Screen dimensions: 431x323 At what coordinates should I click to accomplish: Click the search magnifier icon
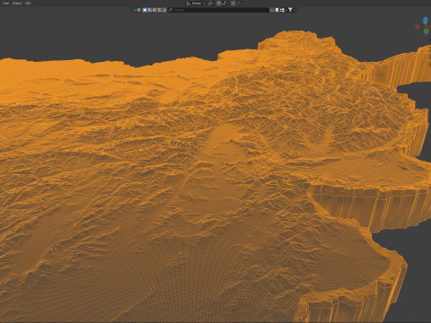coord(171,10)
